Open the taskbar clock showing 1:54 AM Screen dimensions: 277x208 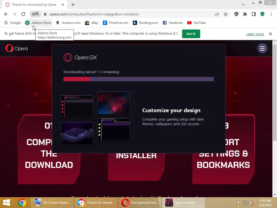pyautogui.click(x=265, y=203)
